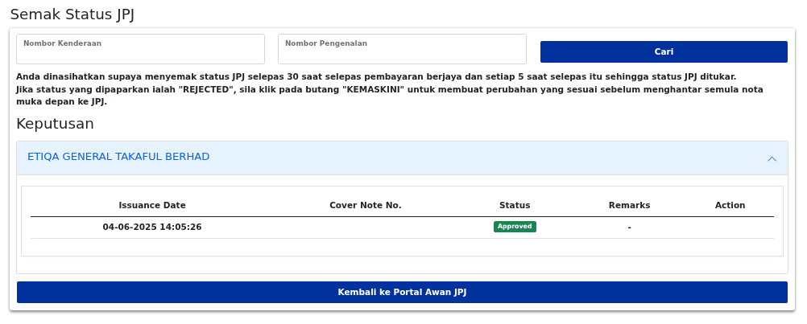Click the Cari search button
Screen dimensions: 807x324
click(664, 52)
